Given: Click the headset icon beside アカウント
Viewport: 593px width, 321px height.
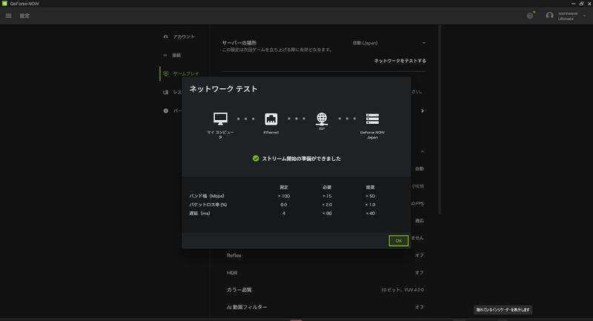Looking at the screenshot, I should 165,36.
